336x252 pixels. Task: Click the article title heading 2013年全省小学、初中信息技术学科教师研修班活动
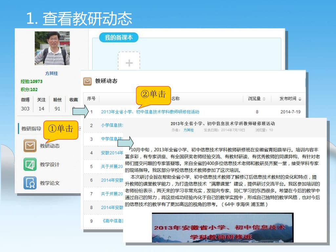(x=223, y=123)
